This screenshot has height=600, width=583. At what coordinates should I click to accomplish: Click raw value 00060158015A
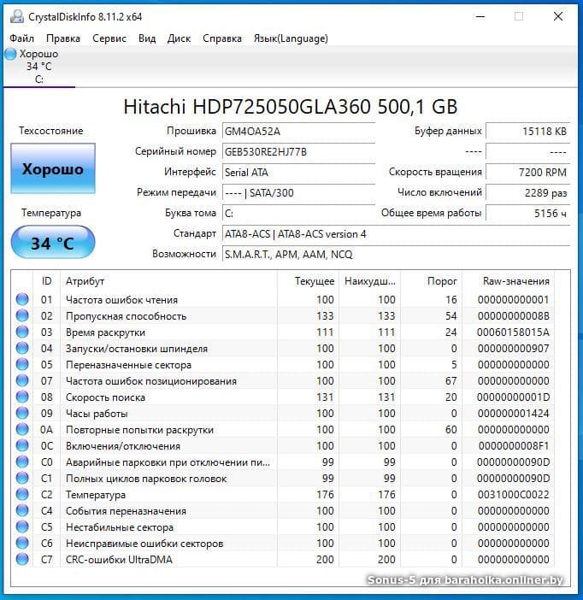click(514, 332)
